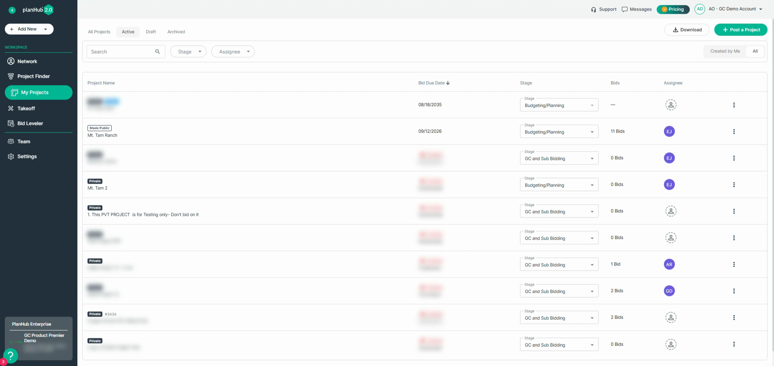774x366 pixels.
Task: Click the AD account avatar
Action: (700, 9)
